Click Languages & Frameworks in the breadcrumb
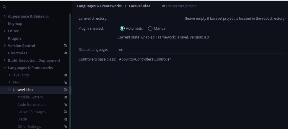This screenshot has width=288, height=129. (x=99, y=6)
